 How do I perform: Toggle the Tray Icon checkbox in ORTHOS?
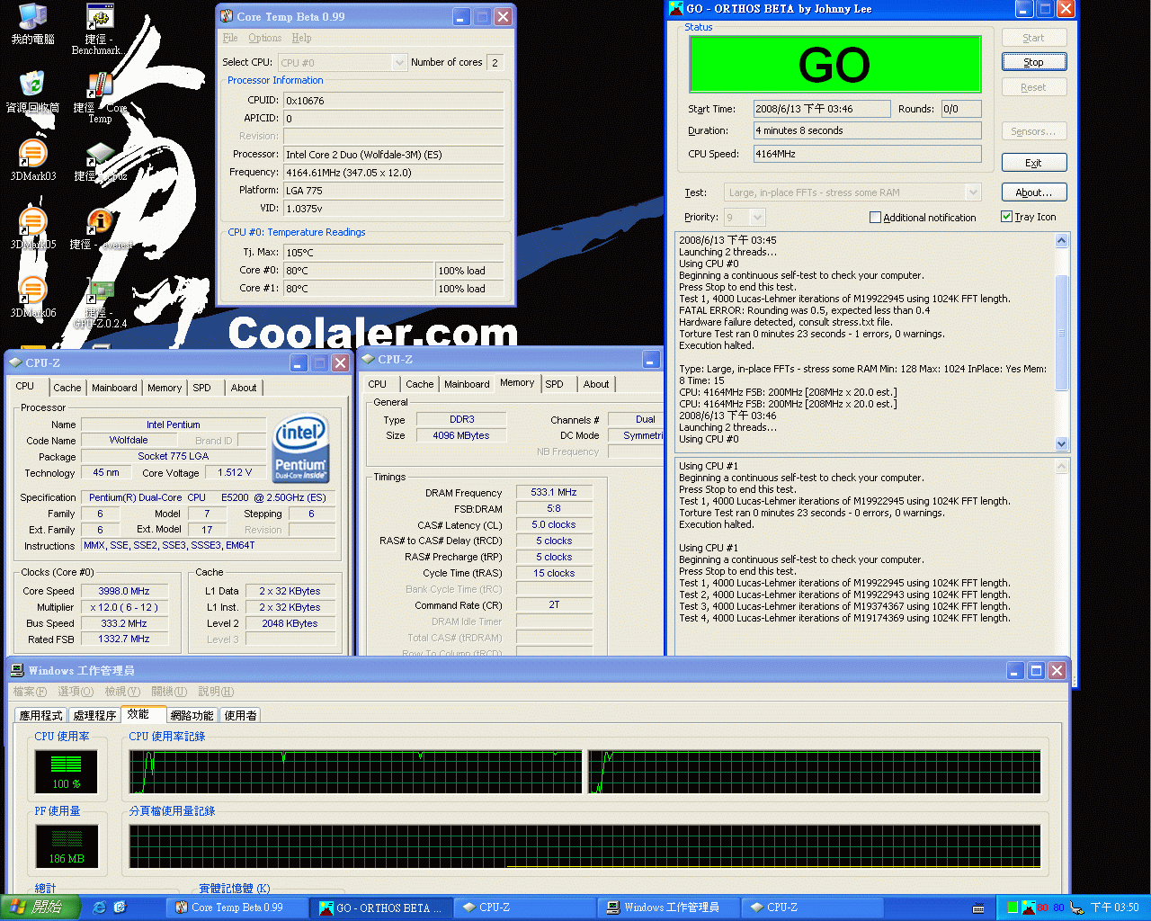click(x=1006, y=216)
